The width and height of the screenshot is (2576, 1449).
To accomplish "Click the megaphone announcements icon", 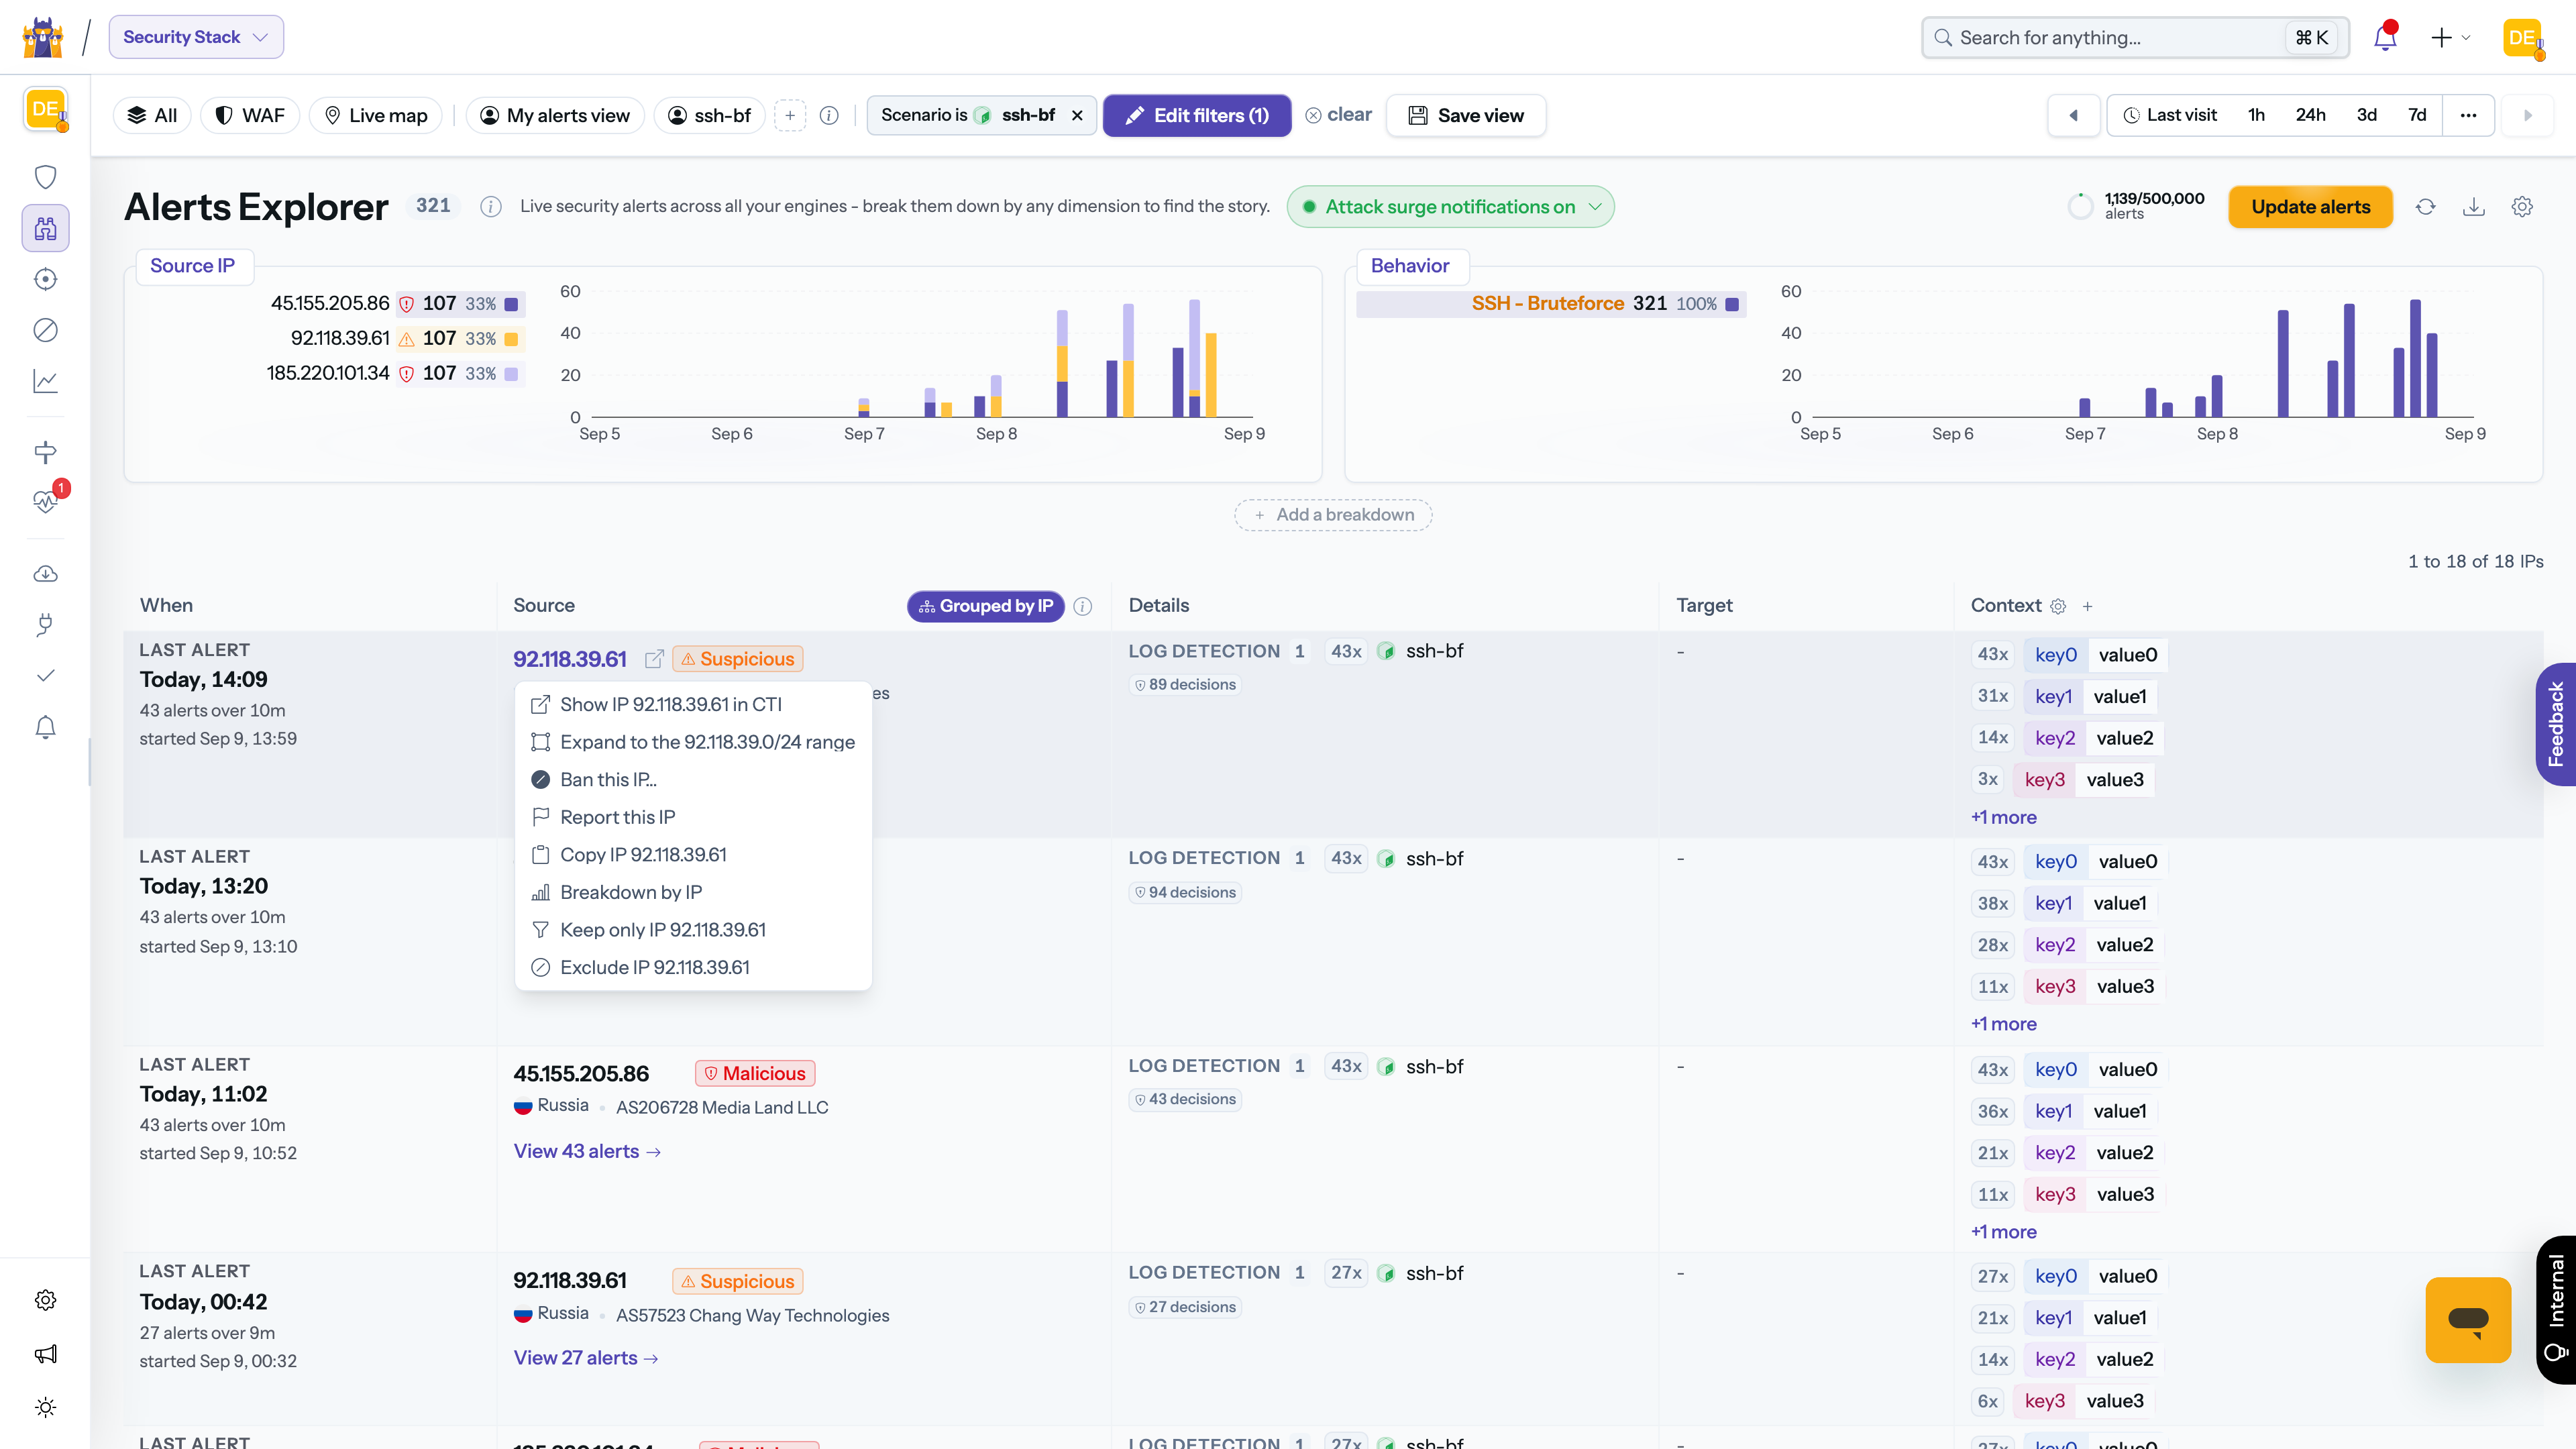I will (45, 1354).
